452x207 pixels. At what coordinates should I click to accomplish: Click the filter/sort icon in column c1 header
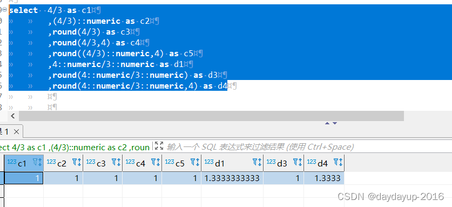click(37, 162)
